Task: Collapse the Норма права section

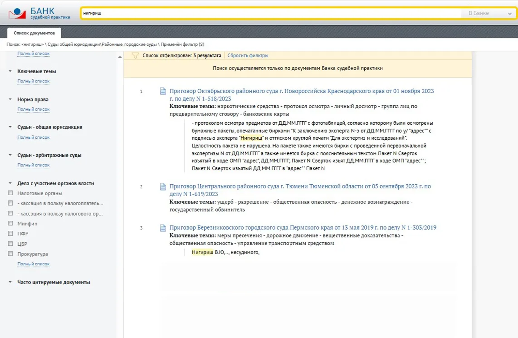Action: (x=10, y=99)
